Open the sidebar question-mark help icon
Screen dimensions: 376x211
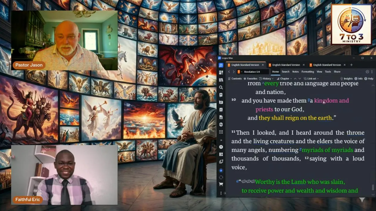coord(221,147)
